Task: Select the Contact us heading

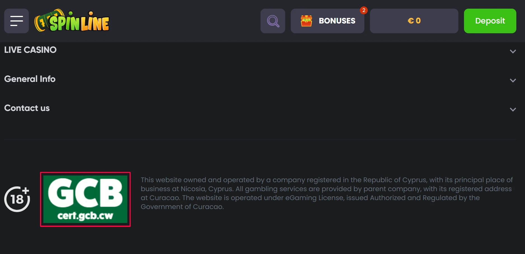Action: point(27,108)
